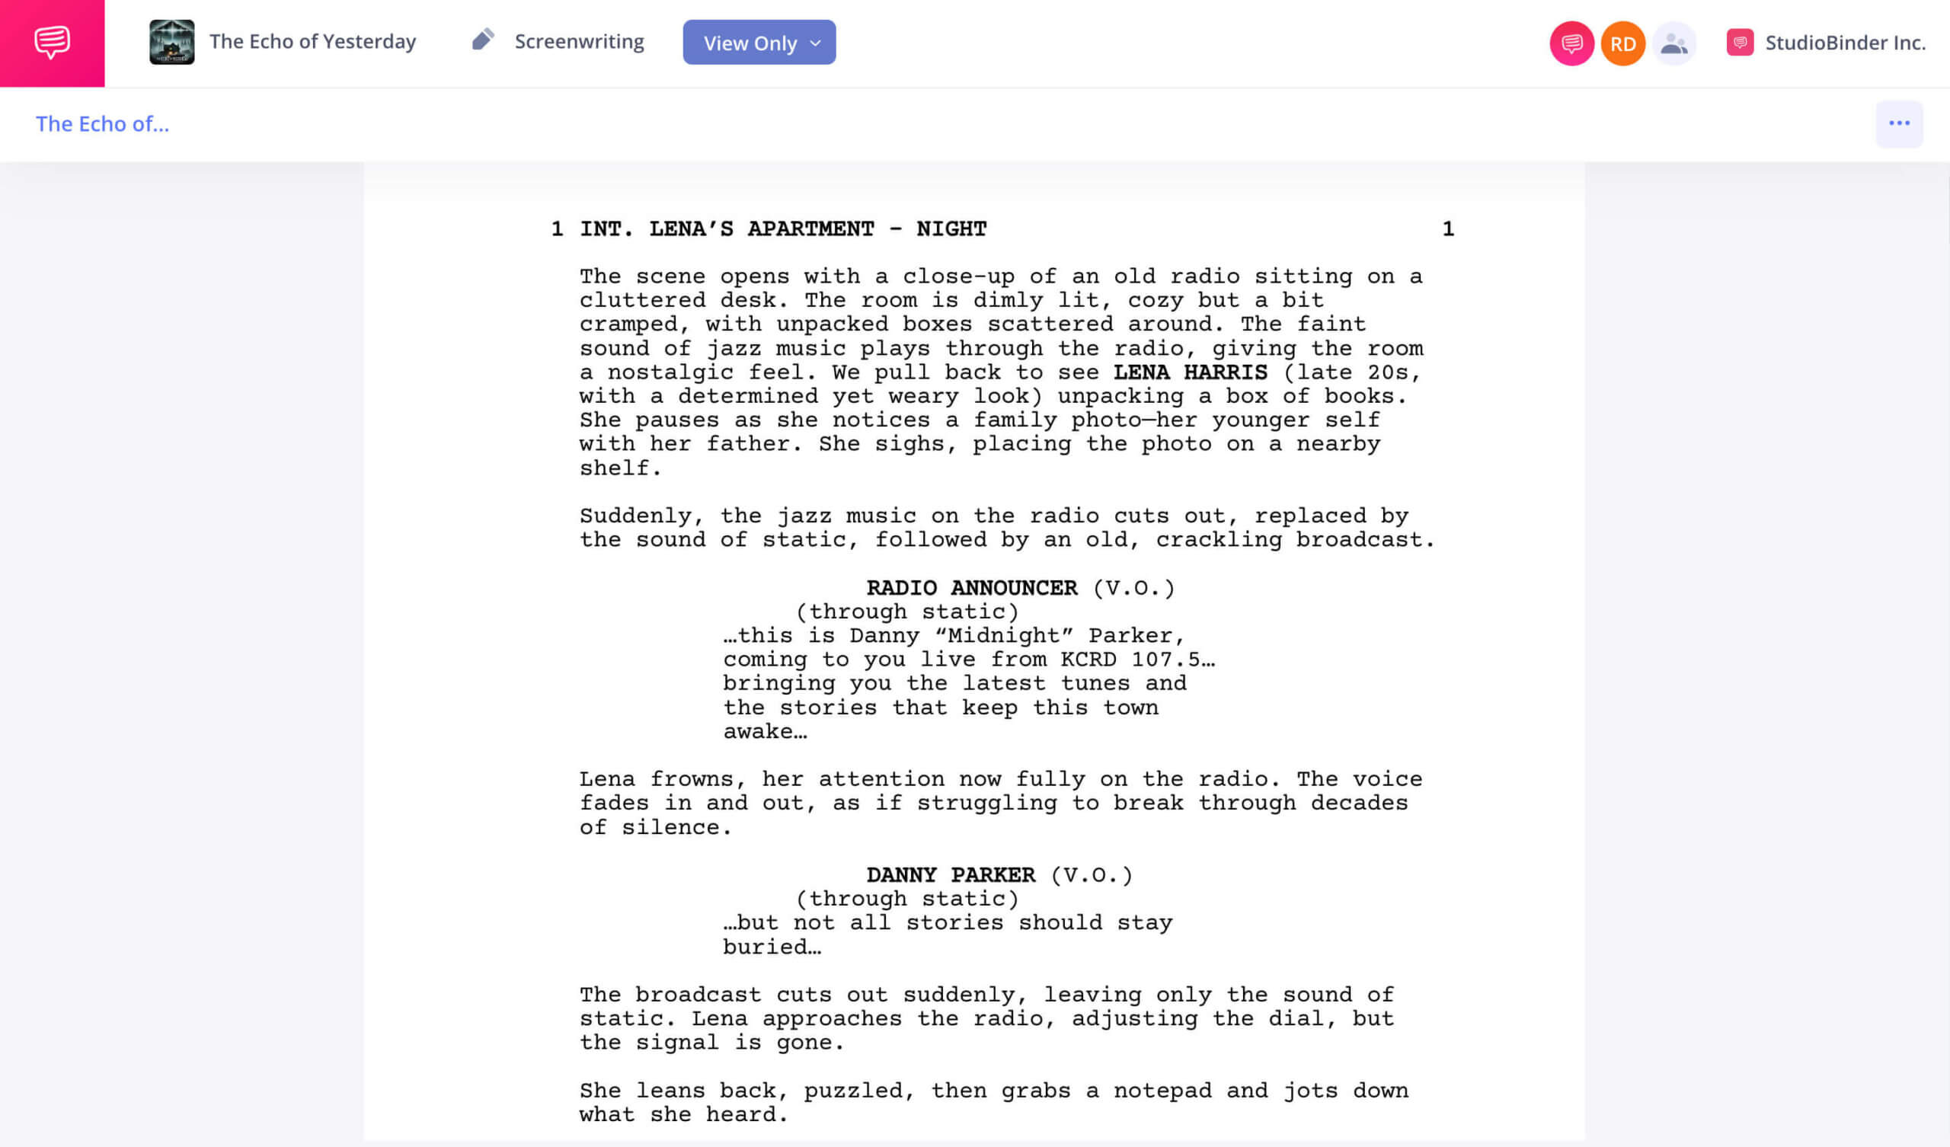This screenshot has height=1147, width=1950.
Task: Click the pencil screenwriting tool icon
Action: click(481, 43)
